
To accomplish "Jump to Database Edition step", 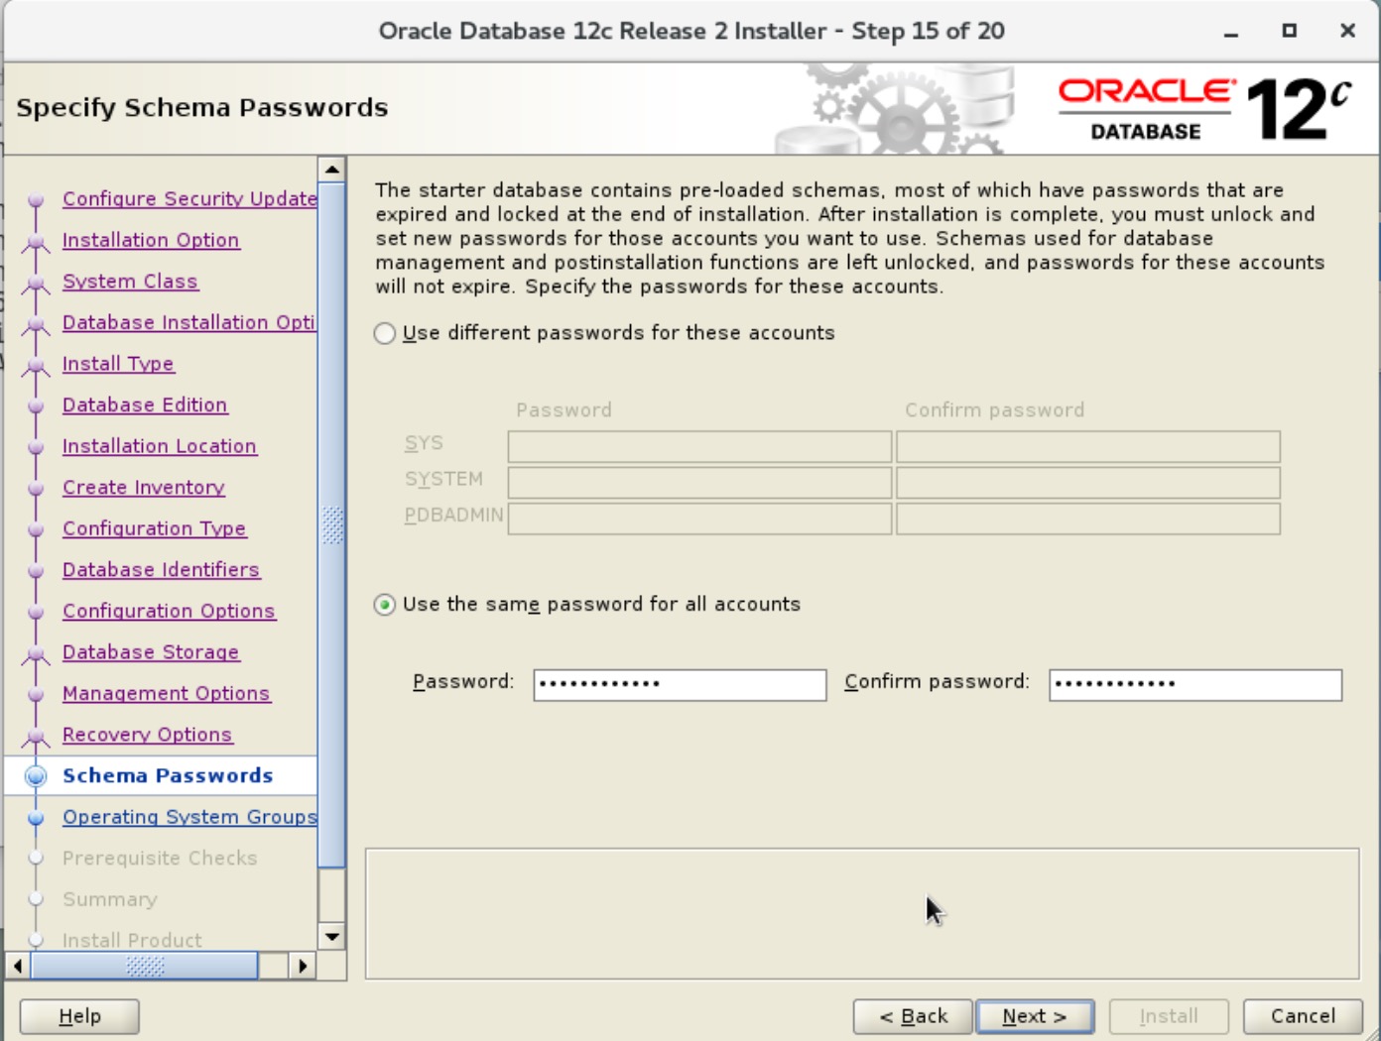I will [145, 405].
